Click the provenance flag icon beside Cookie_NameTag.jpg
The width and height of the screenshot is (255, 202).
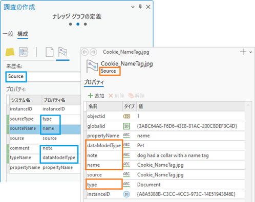[x=92, y=66]
